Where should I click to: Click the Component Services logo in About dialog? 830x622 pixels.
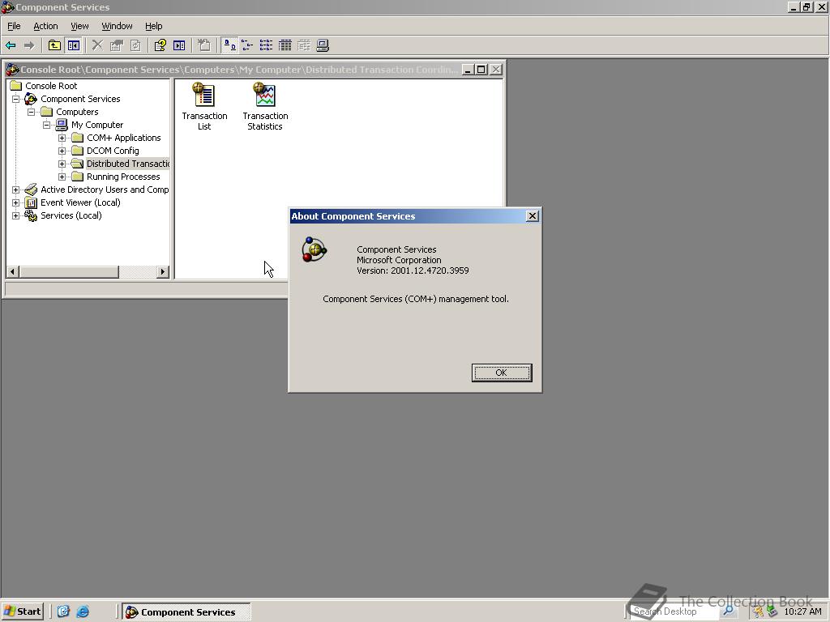[314, 249]
